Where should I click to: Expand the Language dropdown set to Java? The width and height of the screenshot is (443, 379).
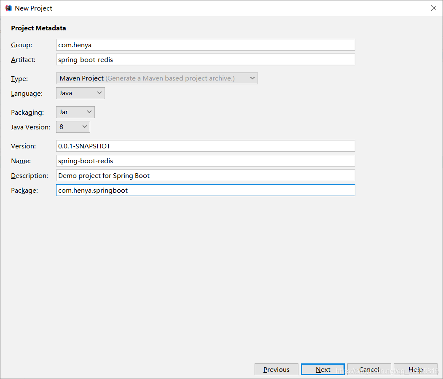[x=80, y=93]
